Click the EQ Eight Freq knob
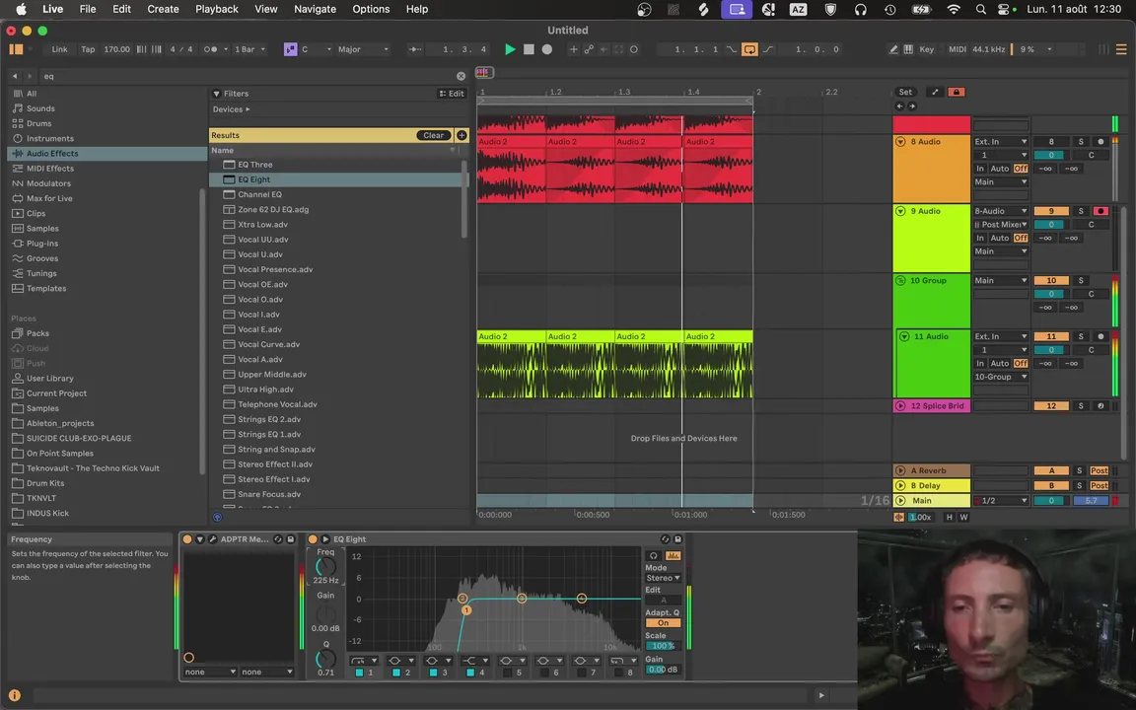Image resolution: width=1136 pixels, height=710 pixels. point(325,567)
